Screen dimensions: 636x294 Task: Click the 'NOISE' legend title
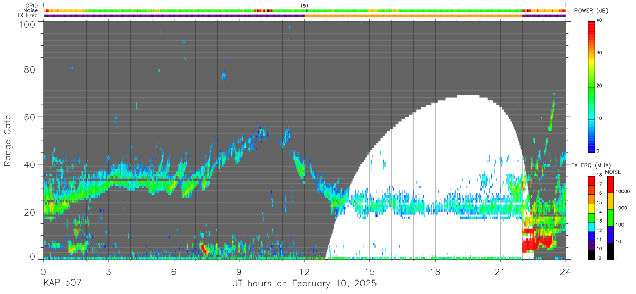[x=614, y=172]
